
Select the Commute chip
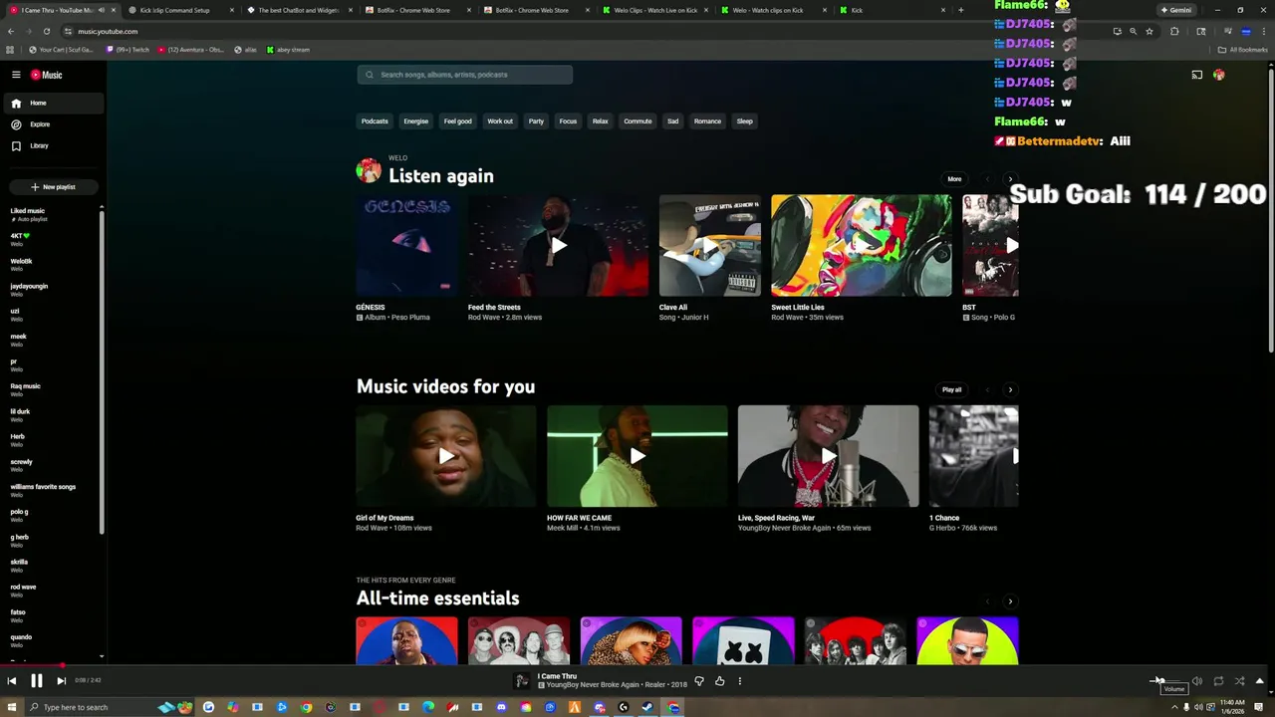pyautogui.click(x=637, y=121)
